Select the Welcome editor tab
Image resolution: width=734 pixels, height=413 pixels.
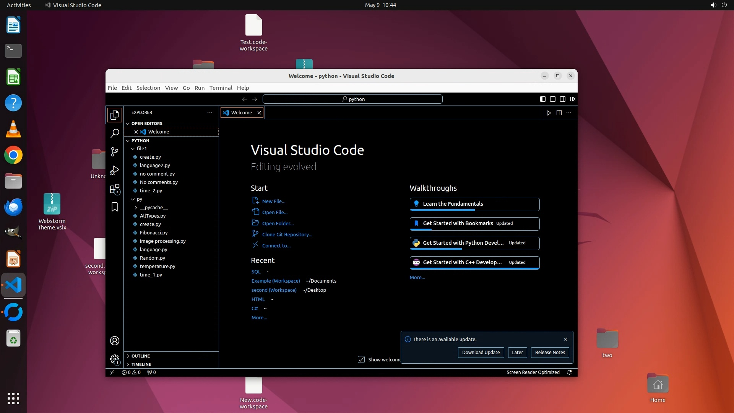tap(241, 113)
